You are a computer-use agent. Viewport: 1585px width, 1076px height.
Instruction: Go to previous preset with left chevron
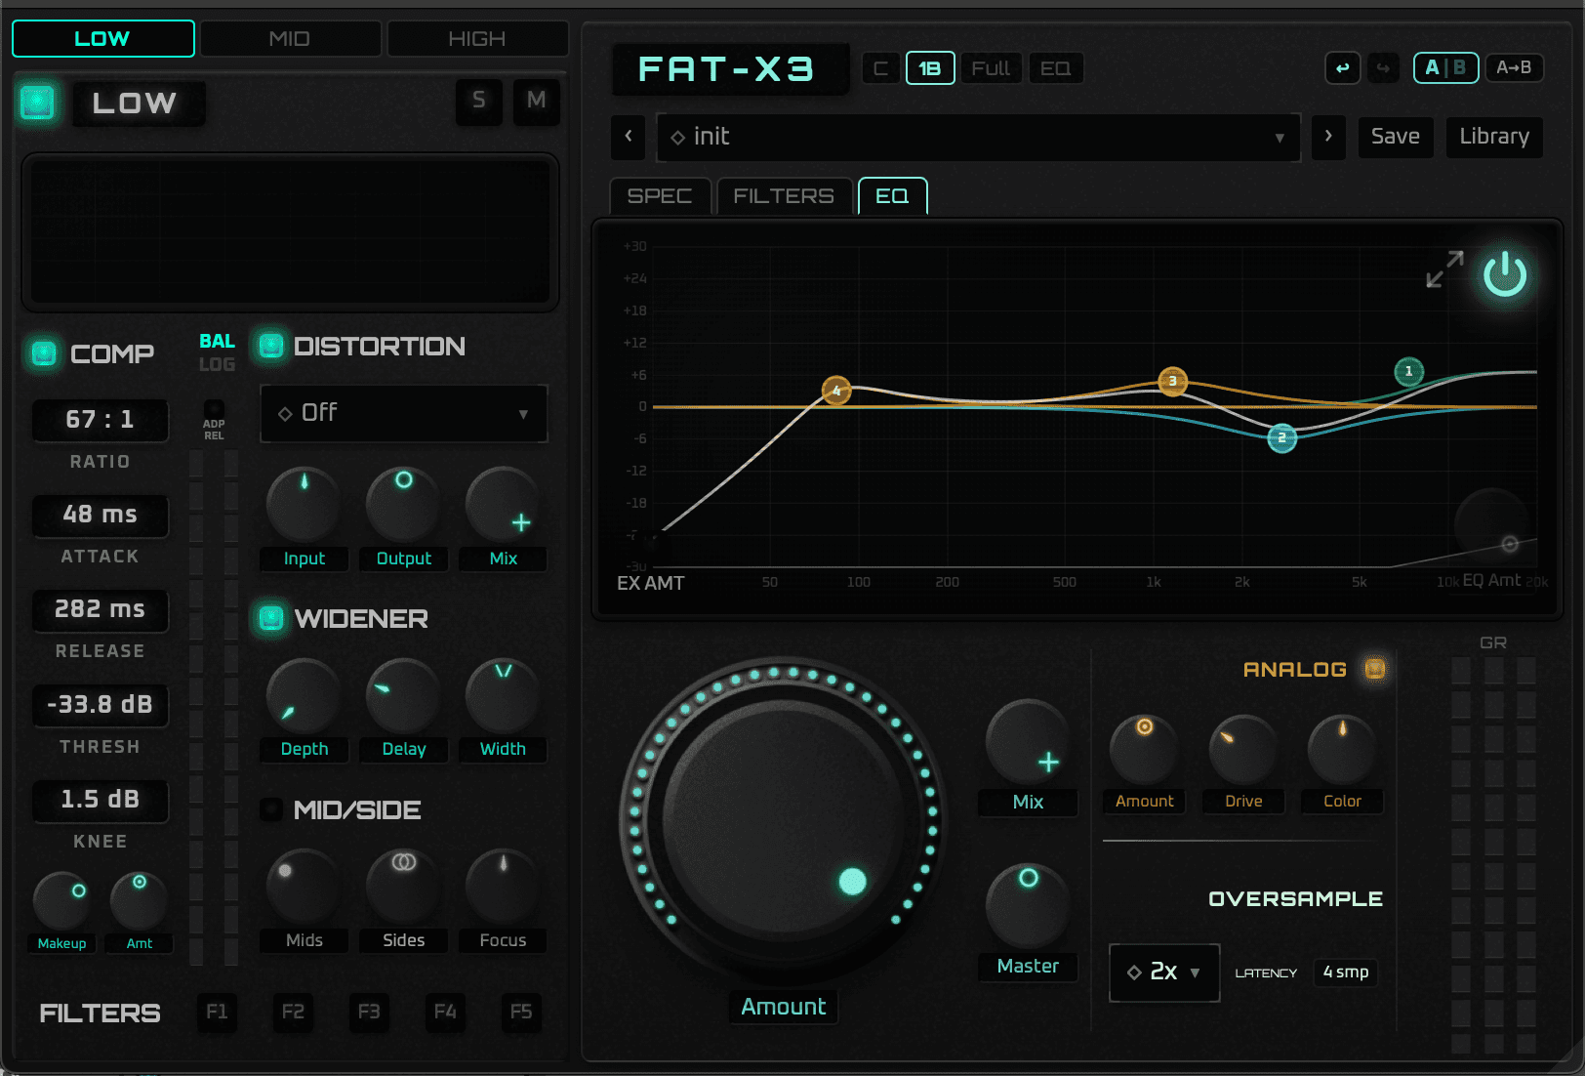click(629, 137)
